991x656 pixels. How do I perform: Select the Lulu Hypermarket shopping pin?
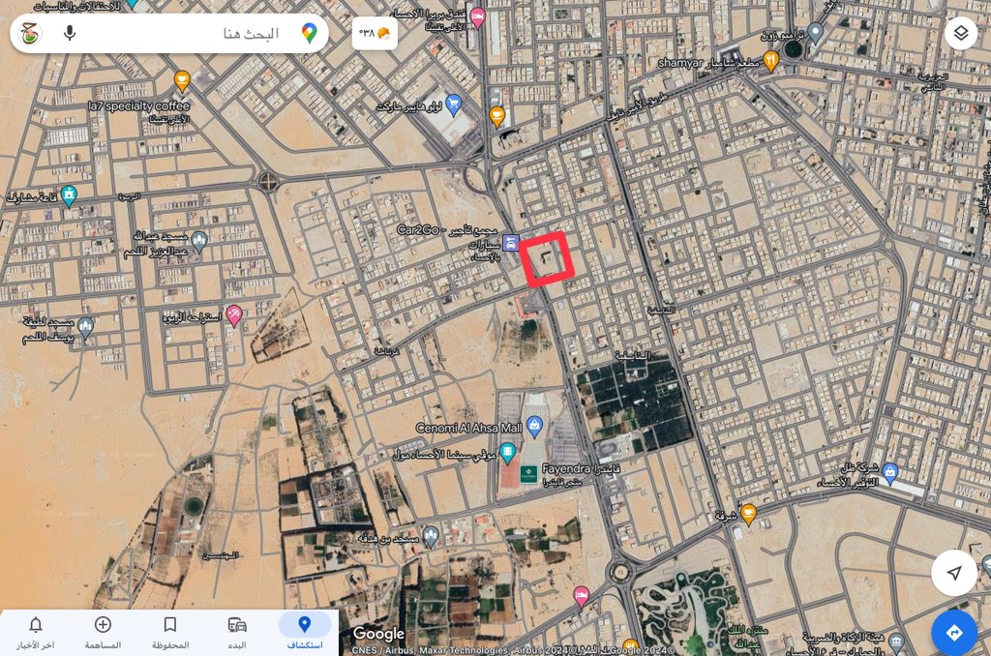tap(453, 104)
